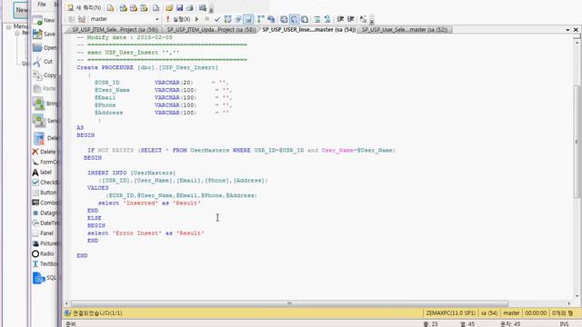Click the Send to back item in background window
Image resolution: width=582 pixels, height=327 pixels.
[x=45, y=121]
